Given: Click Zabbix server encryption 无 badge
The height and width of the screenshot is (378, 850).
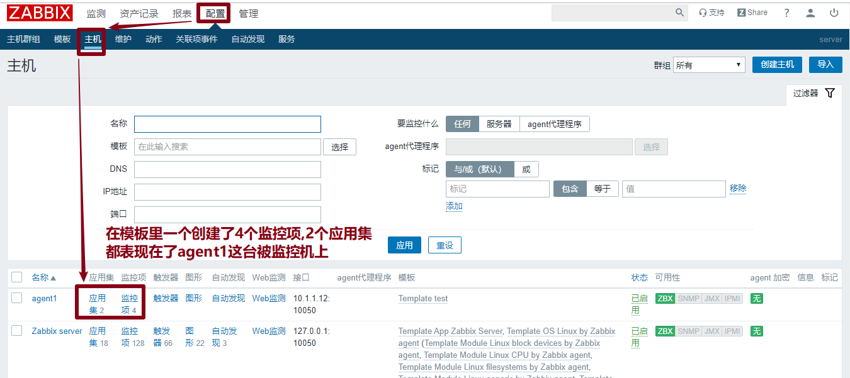Looking at the screenshot, I should click(x=756, y=331).
